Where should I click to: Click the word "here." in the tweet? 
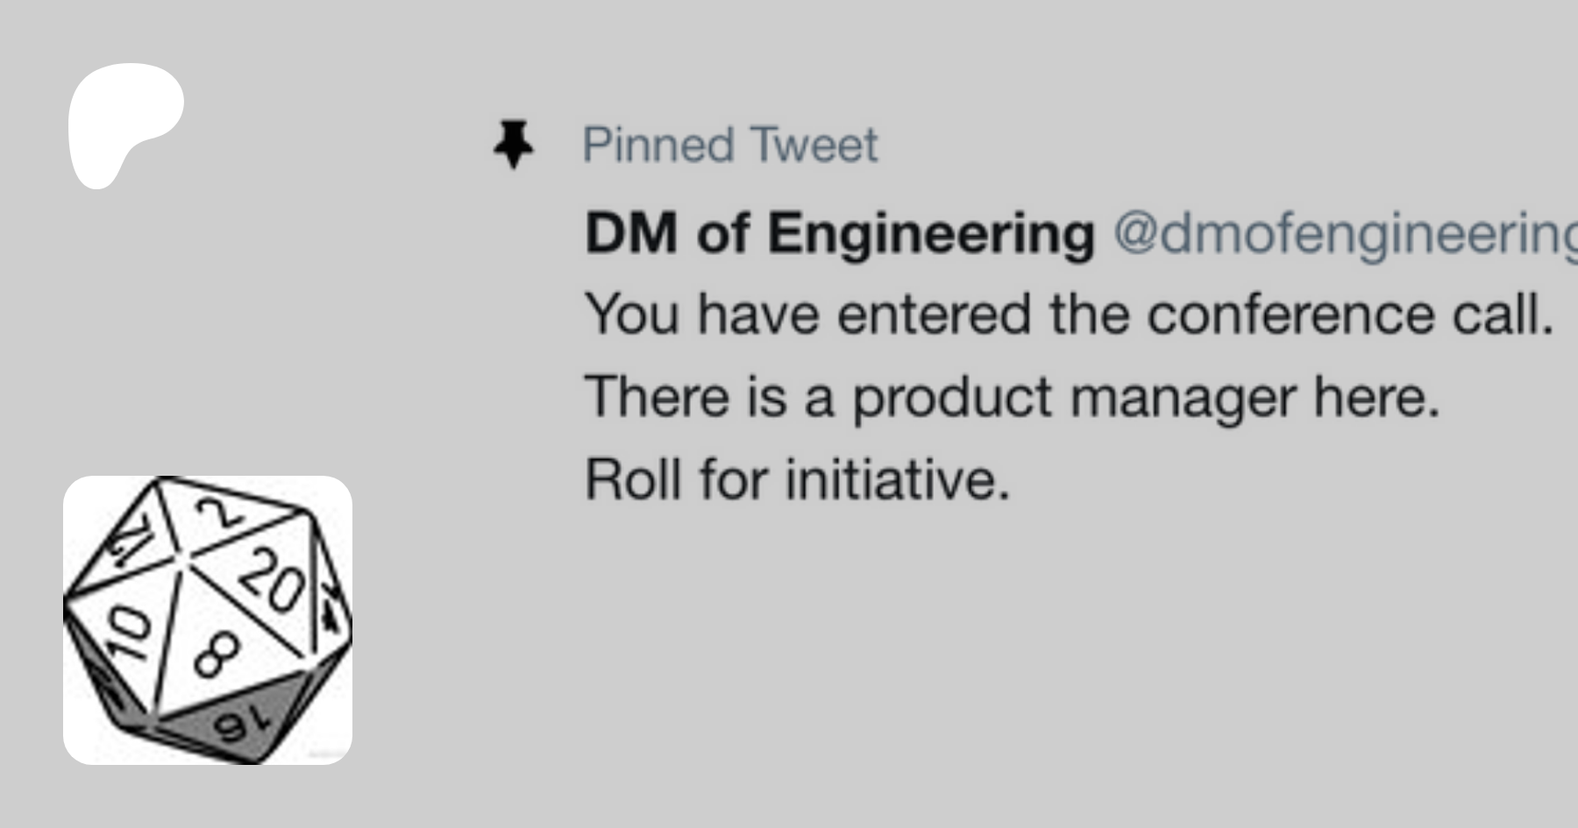pyautogui.click(x=1376, y=397)
